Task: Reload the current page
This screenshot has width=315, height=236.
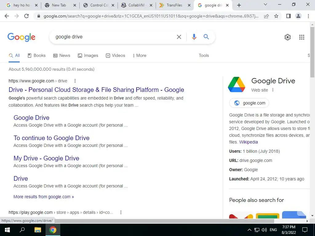Action: 26,16
